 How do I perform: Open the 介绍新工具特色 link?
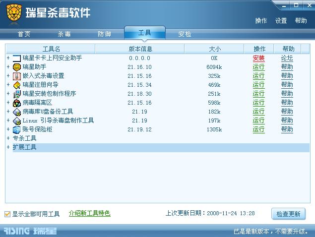click(90, 213)
